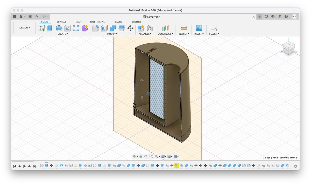Open the Data Panel grid icon
Viewport: 311px width, 185px height.
(x=15, y=16)
